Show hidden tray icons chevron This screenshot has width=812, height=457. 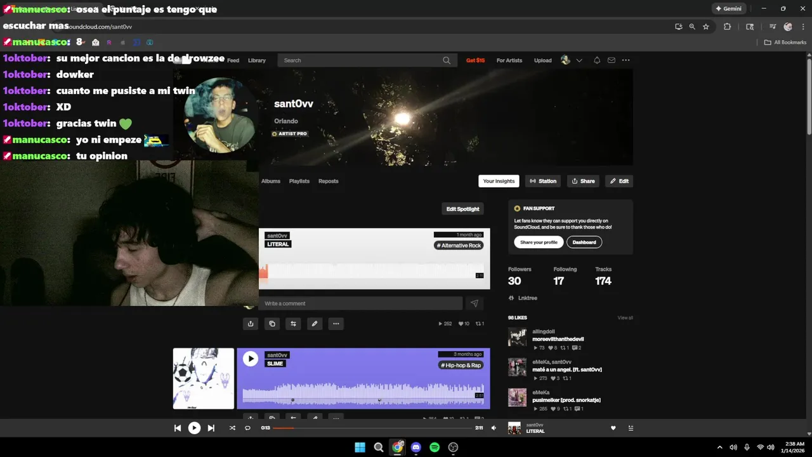coord(719,447)
